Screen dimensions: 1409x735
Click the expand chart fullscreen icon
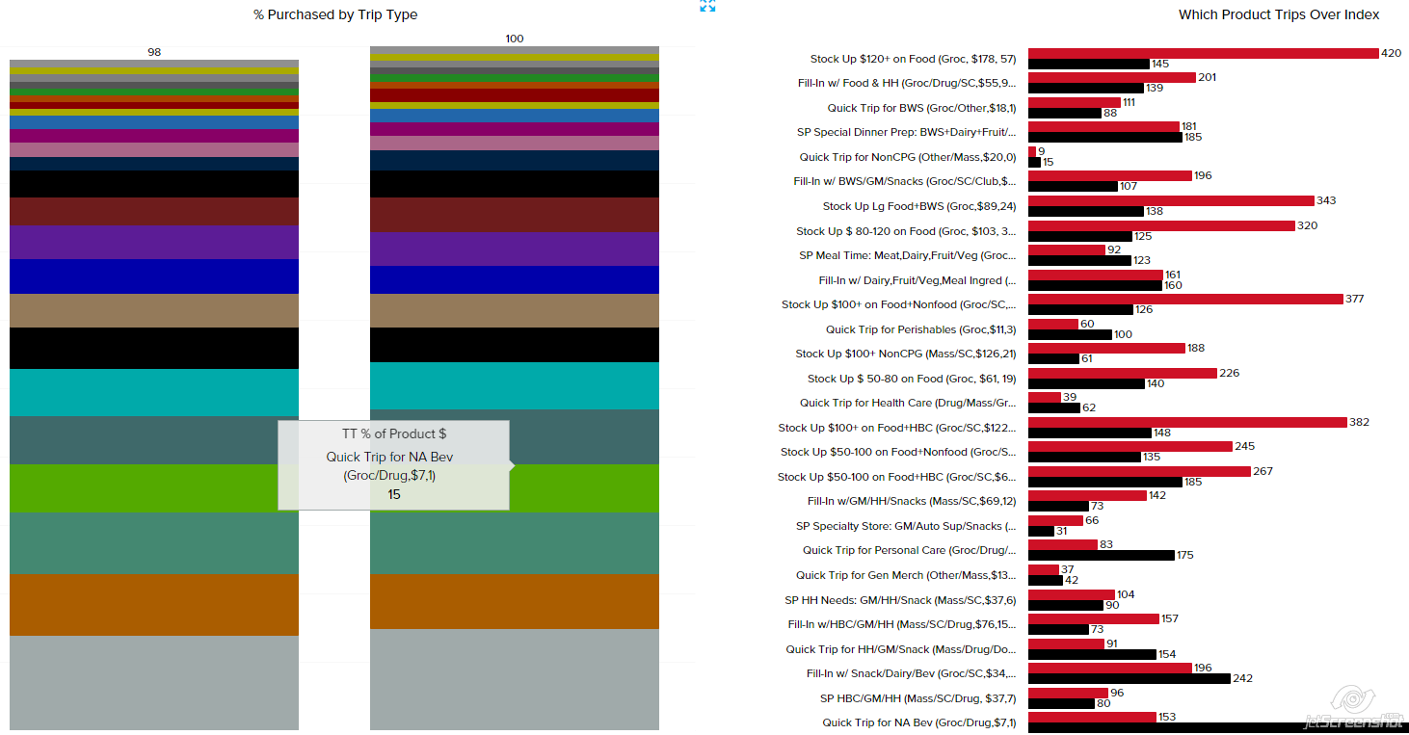coord(707,6)
